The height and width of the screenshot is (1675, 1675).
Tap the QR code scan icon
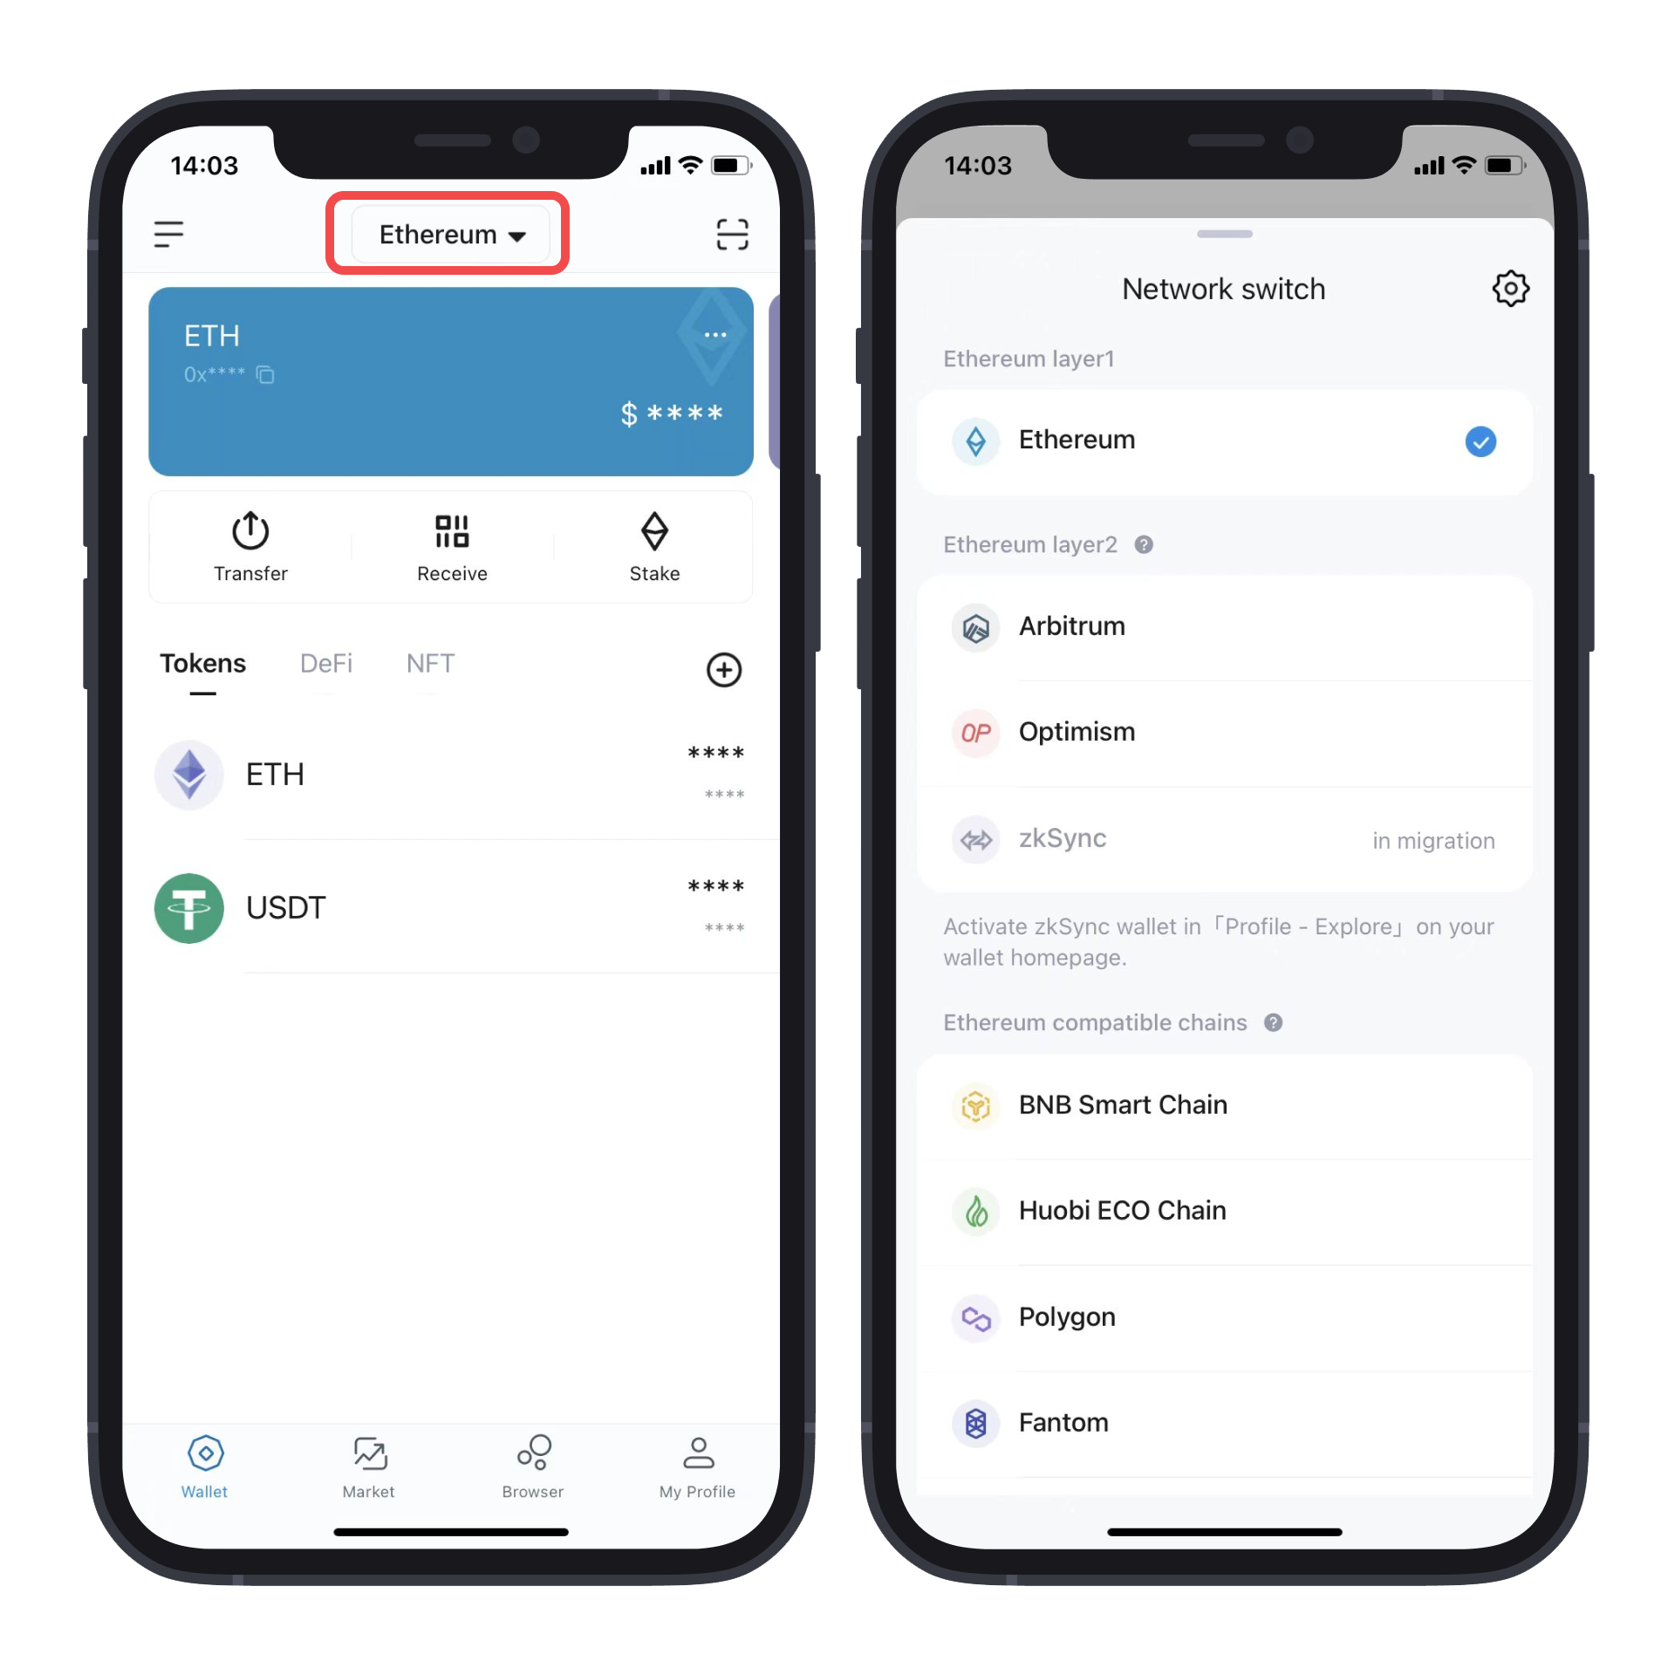tap(732, 233)
